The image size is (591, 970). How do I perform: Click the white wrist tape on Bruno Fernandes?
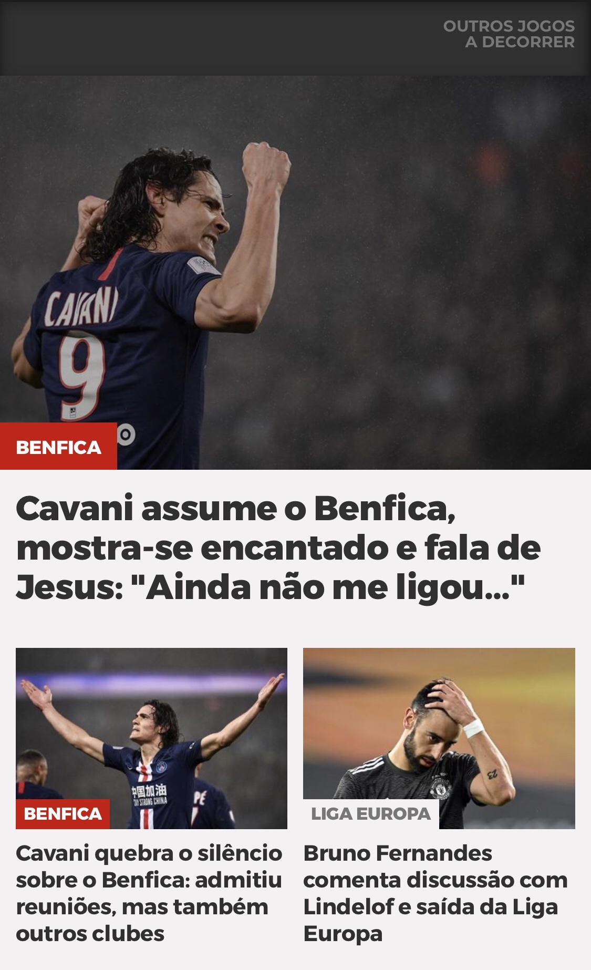pos(473,728)
